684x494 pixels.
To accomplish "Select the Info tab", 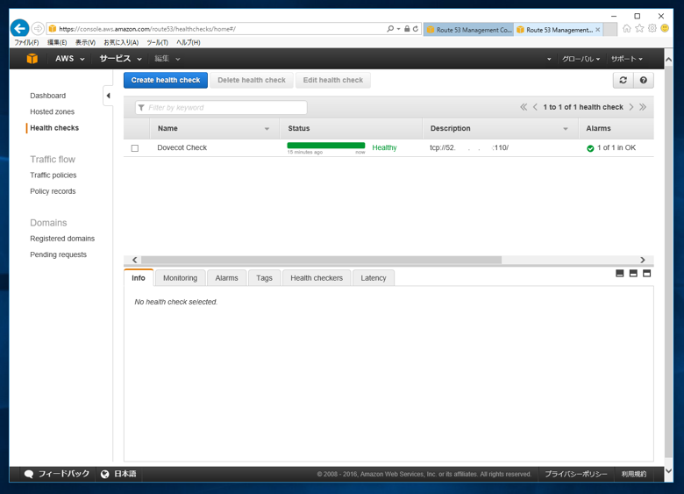I will 139,278.
